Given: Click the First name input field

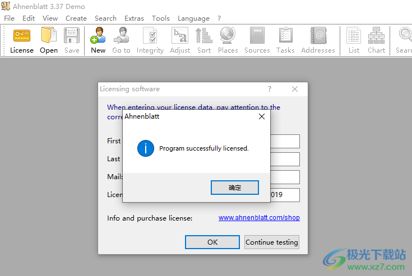Looking at the screenshot, I should (x=285, y=142).
